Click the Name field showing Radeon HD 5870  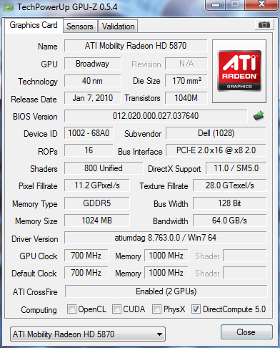point(136,46)
